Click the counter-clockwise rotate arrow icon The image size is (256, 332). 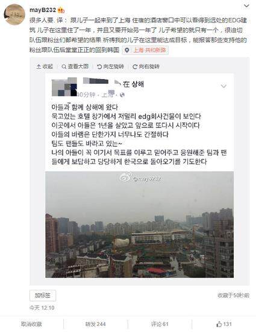(99, 66)
